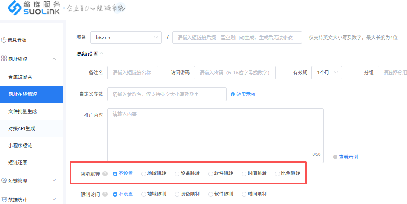
Task: Open the 有效期 1个月 dropdown
Action: [326, 73]
